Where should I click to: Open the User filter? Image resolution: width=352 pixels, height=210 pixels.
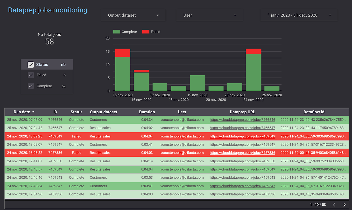(x=209, y=15)
